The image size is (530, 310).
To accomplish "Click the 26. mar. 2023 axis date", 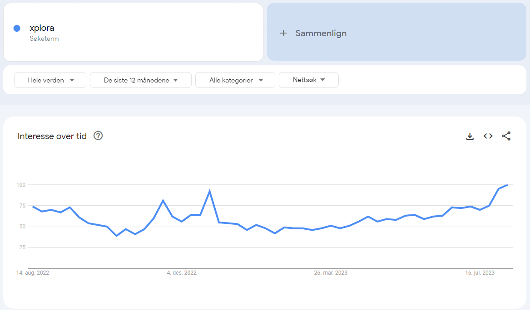I will pos(331,272).
